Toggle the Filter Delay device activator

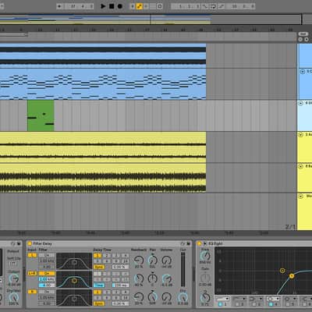coord(30,243)
